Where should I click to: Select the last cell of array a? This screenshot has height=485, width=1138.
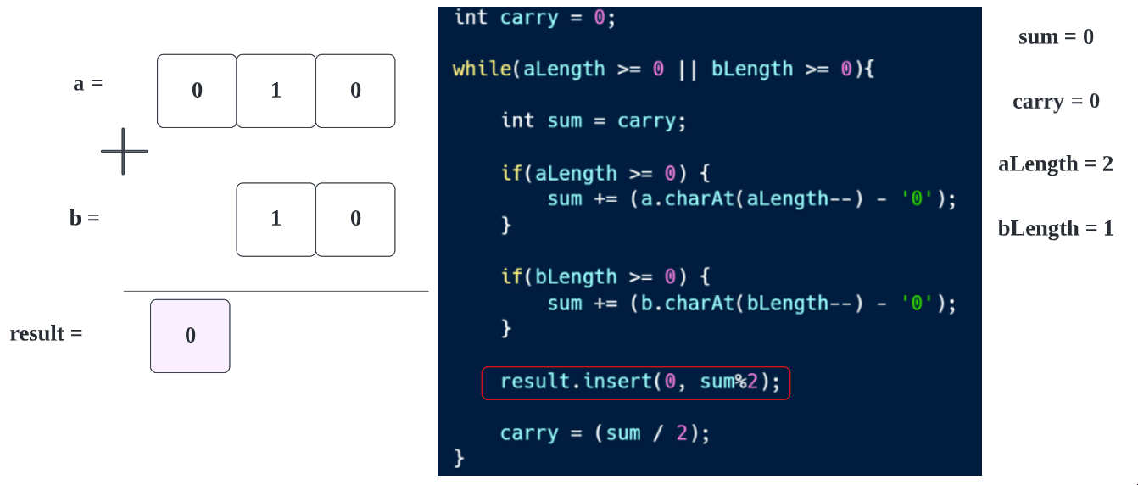click(355, 91)
